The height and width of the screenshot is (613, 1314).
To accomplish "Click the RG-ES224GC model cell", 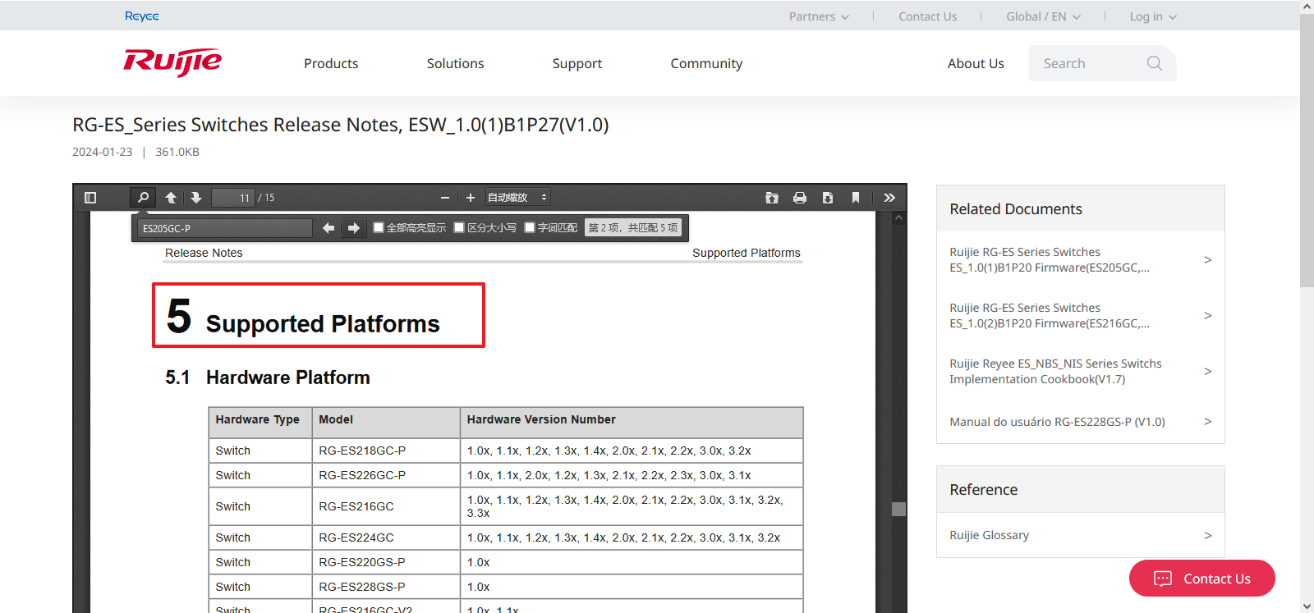I will coord(386,538).
